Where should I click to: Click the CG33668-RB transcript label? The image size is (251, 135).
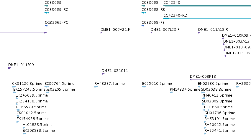153,10
